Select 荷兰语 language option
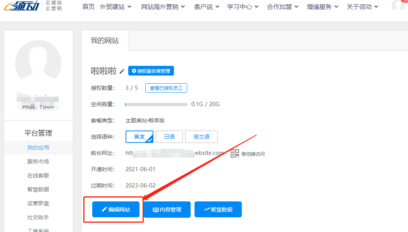 click(201, 137)
